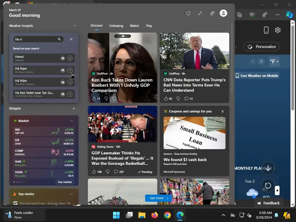Open Edge browser menu ellipsis
The height and width of the screenshot is (222, 296).
pyautogui.click(x=277, y=15)
